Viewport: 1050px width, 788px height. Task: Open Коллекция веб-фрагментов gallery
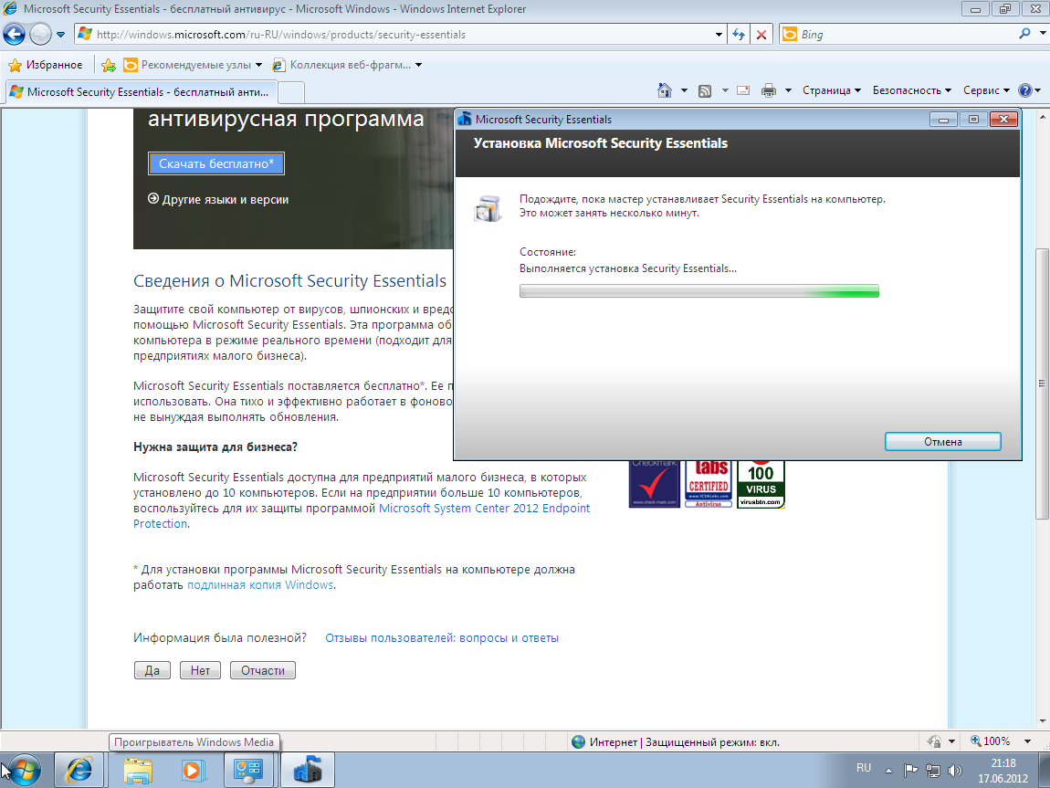point(348,65)
